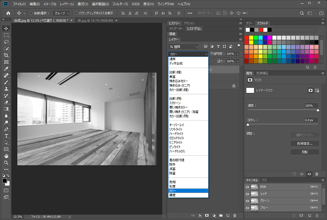Screen dimensions: 327x220
Task: Open the レイヤー menu in menu bar
Action: click(67, 4)
